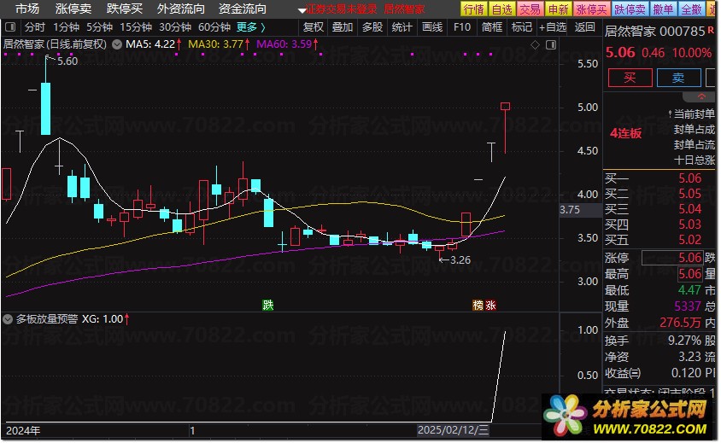Screen dimensions: 721x443
Task: Add stock with +自选
Action: 553,27
